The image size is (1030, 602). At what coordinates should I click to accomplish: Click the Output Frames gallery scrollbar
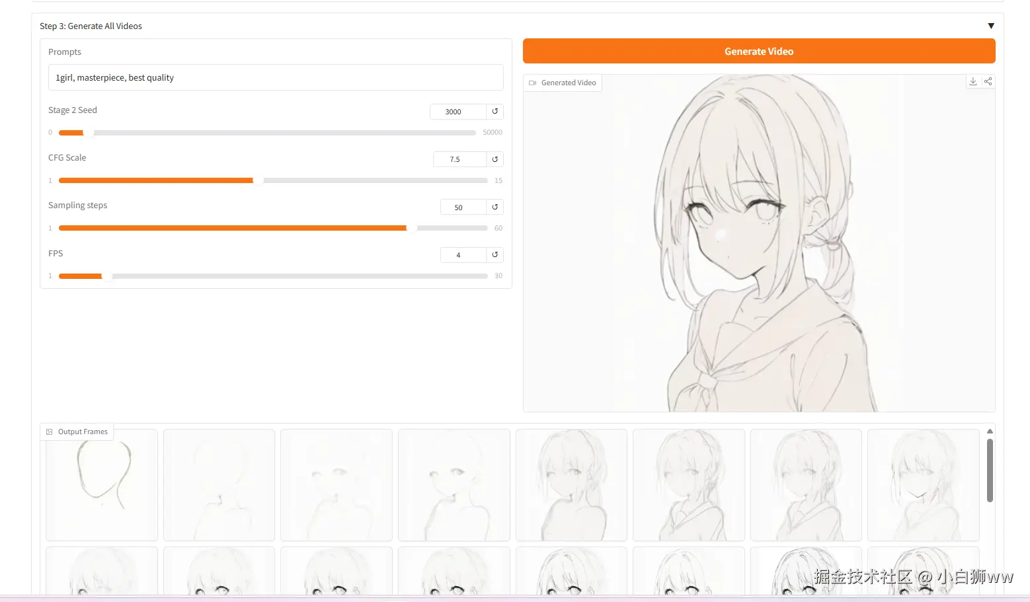[x=990, y=470]
